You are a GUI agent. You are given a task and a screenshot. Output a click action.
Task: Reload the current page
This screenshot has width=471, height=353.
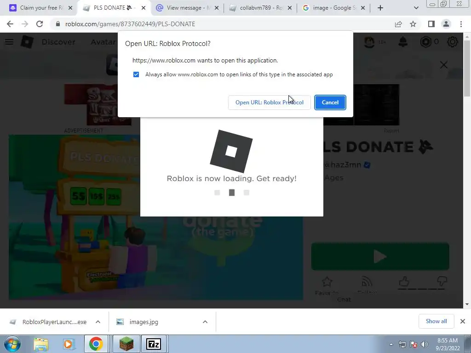pos(40,24)
